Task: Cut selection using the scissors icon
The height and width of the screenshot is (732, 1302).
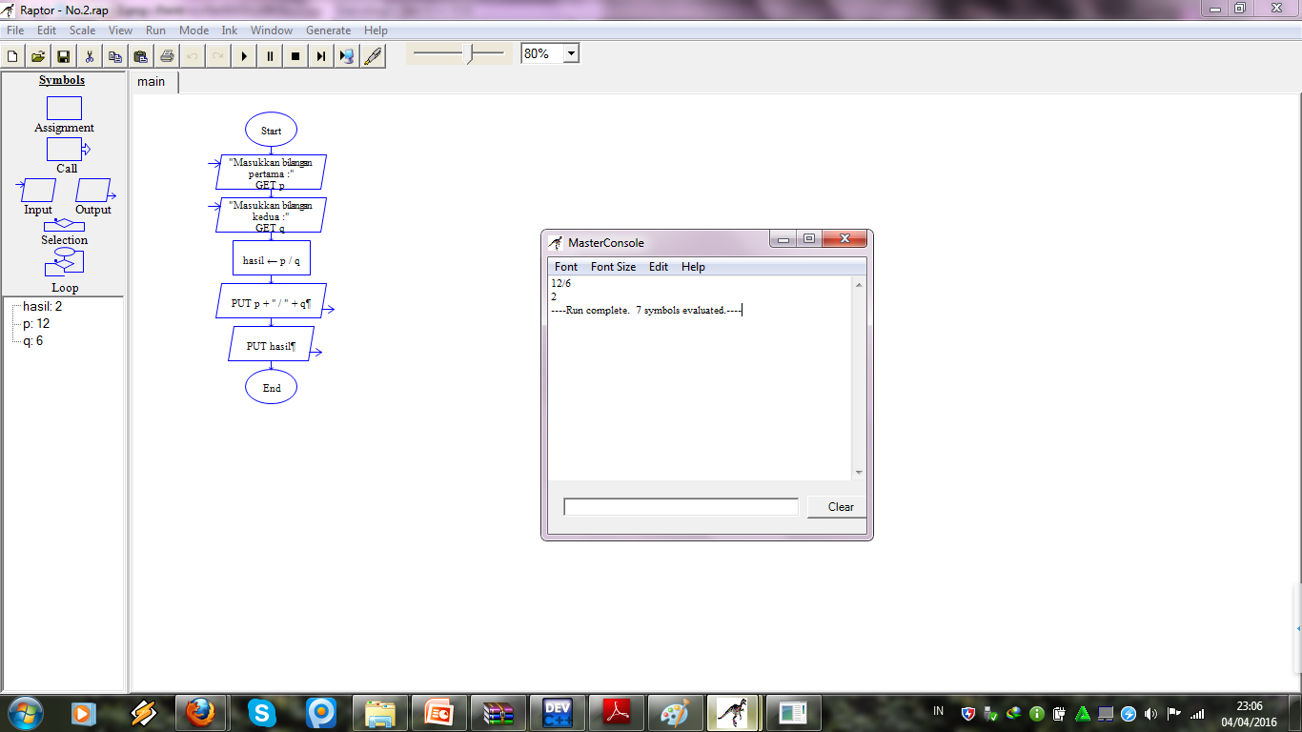Action: point(90,56)
